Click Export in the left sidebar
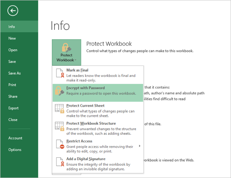Image resolution: width=231 pixels, height=178 pixels. (13, 108)
